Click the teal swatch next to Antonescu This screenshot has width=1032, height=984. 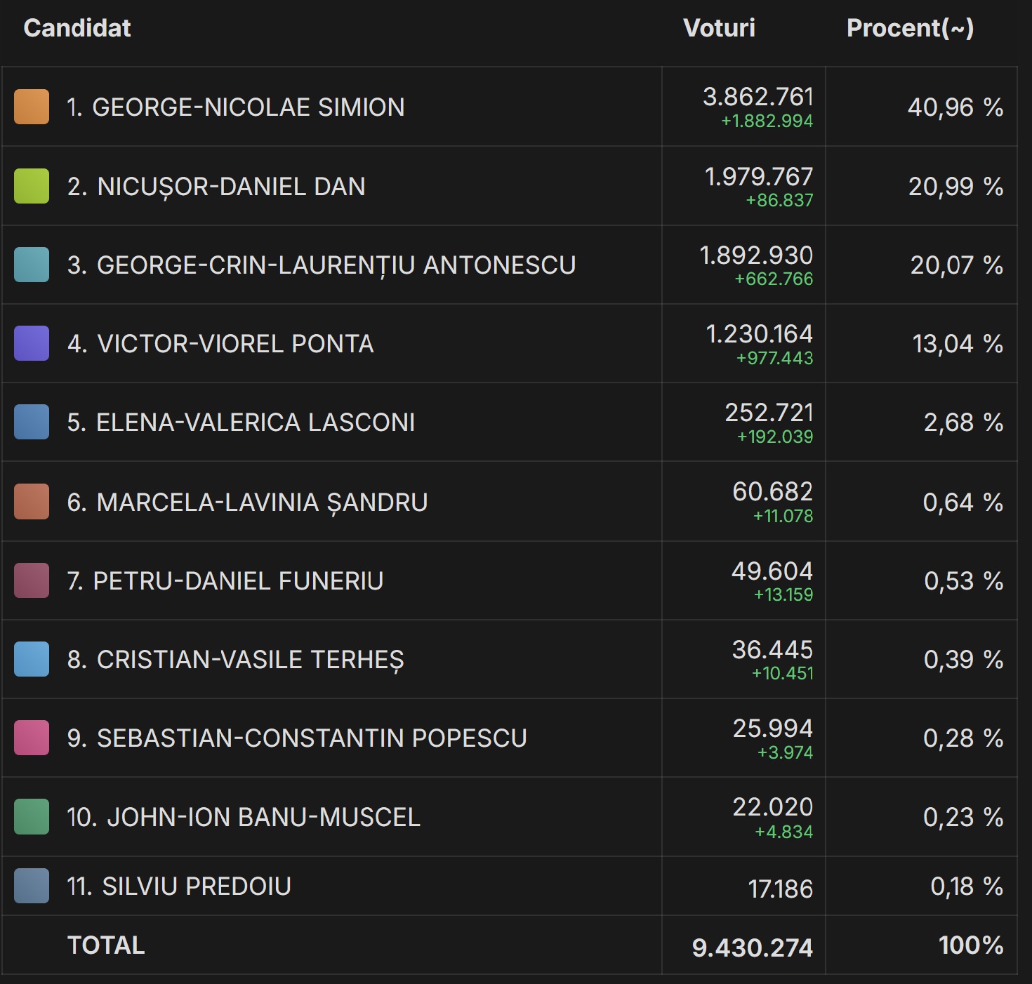(32, 265)
